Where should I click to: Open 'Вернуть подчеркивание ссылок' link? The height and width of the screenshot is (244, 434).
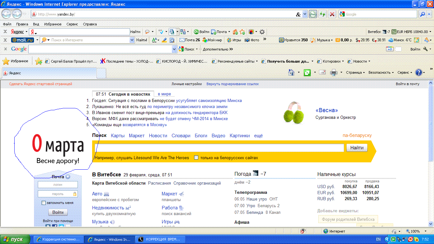[233, 84]
